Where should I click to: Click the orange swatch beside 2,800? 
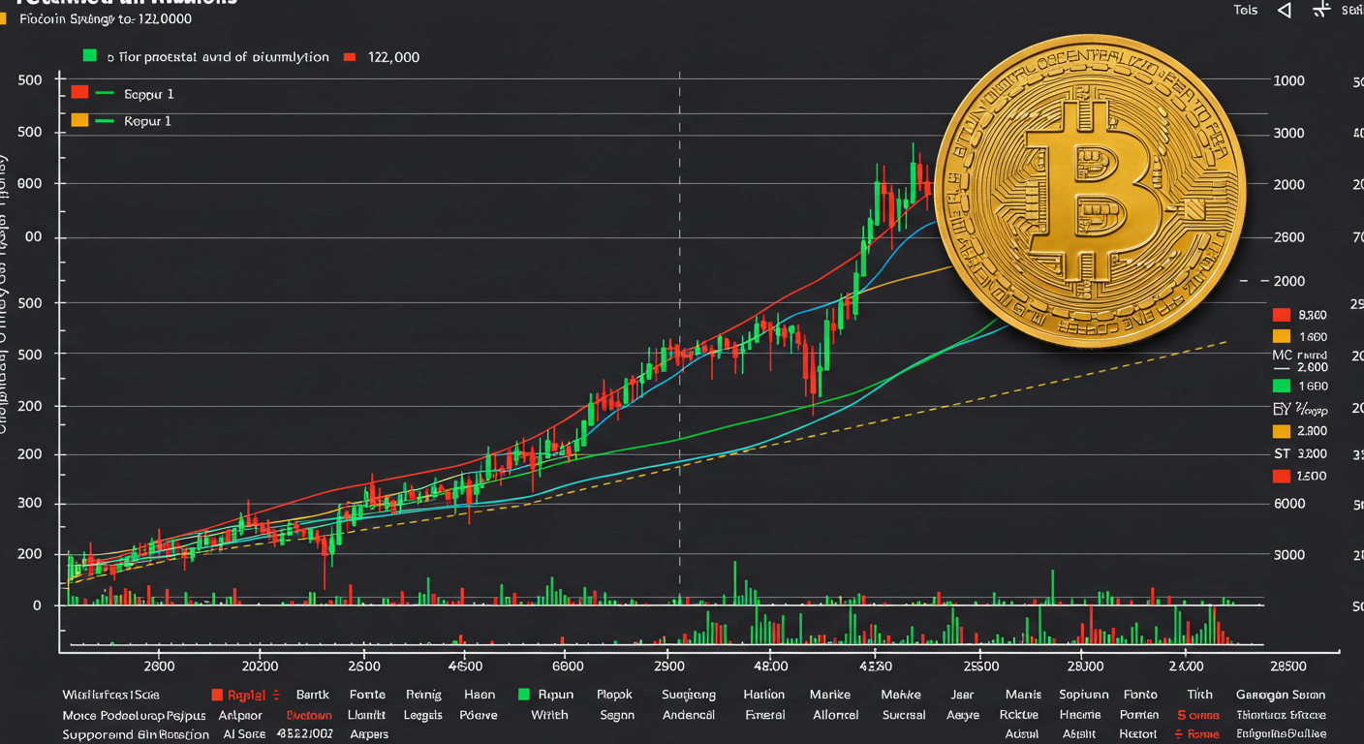pos(1281,431)
